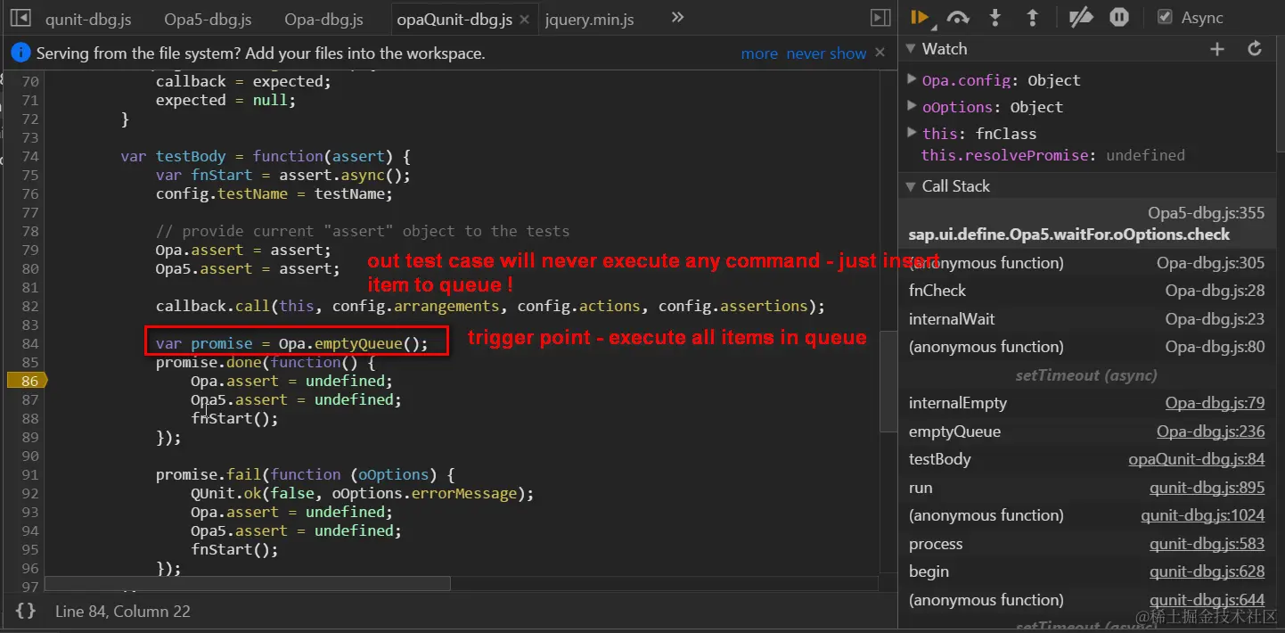The image size is (1285, 633).
Task: Select the fnCheck call stack frame
Action: [x=937, y=291]
